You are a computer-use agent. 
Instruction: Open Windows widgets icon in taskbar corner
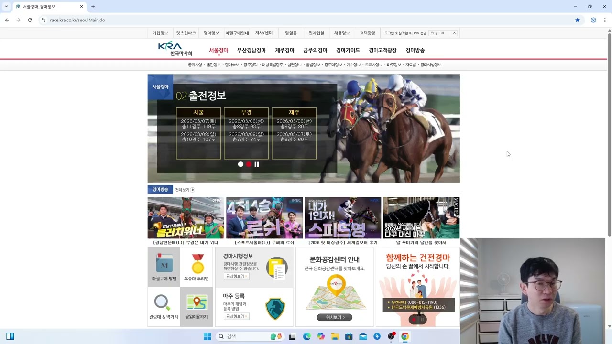[x=10, y=336]
